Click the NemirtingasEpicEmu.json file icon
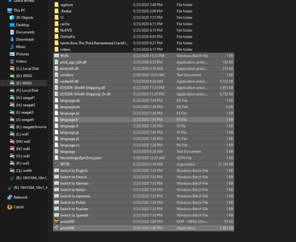Image resolution: width=296 pixels, height=242 pixels. point(56,157)
